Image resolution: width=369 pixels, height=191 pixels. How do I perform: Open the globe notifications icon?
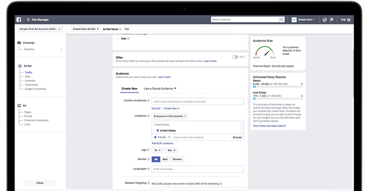pyautogui.click(x=325, y=20)
